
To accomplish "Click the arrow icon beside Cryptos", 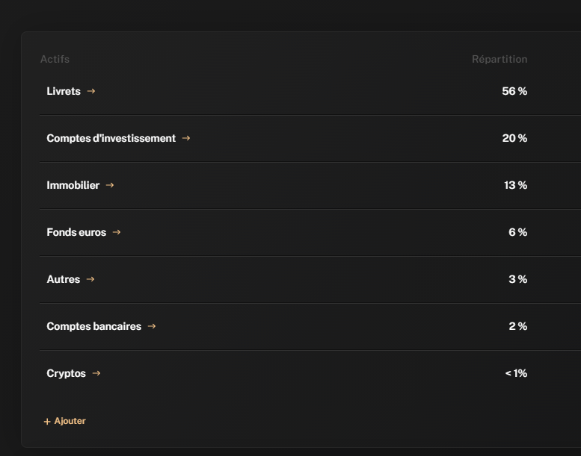I will [96, 373].
